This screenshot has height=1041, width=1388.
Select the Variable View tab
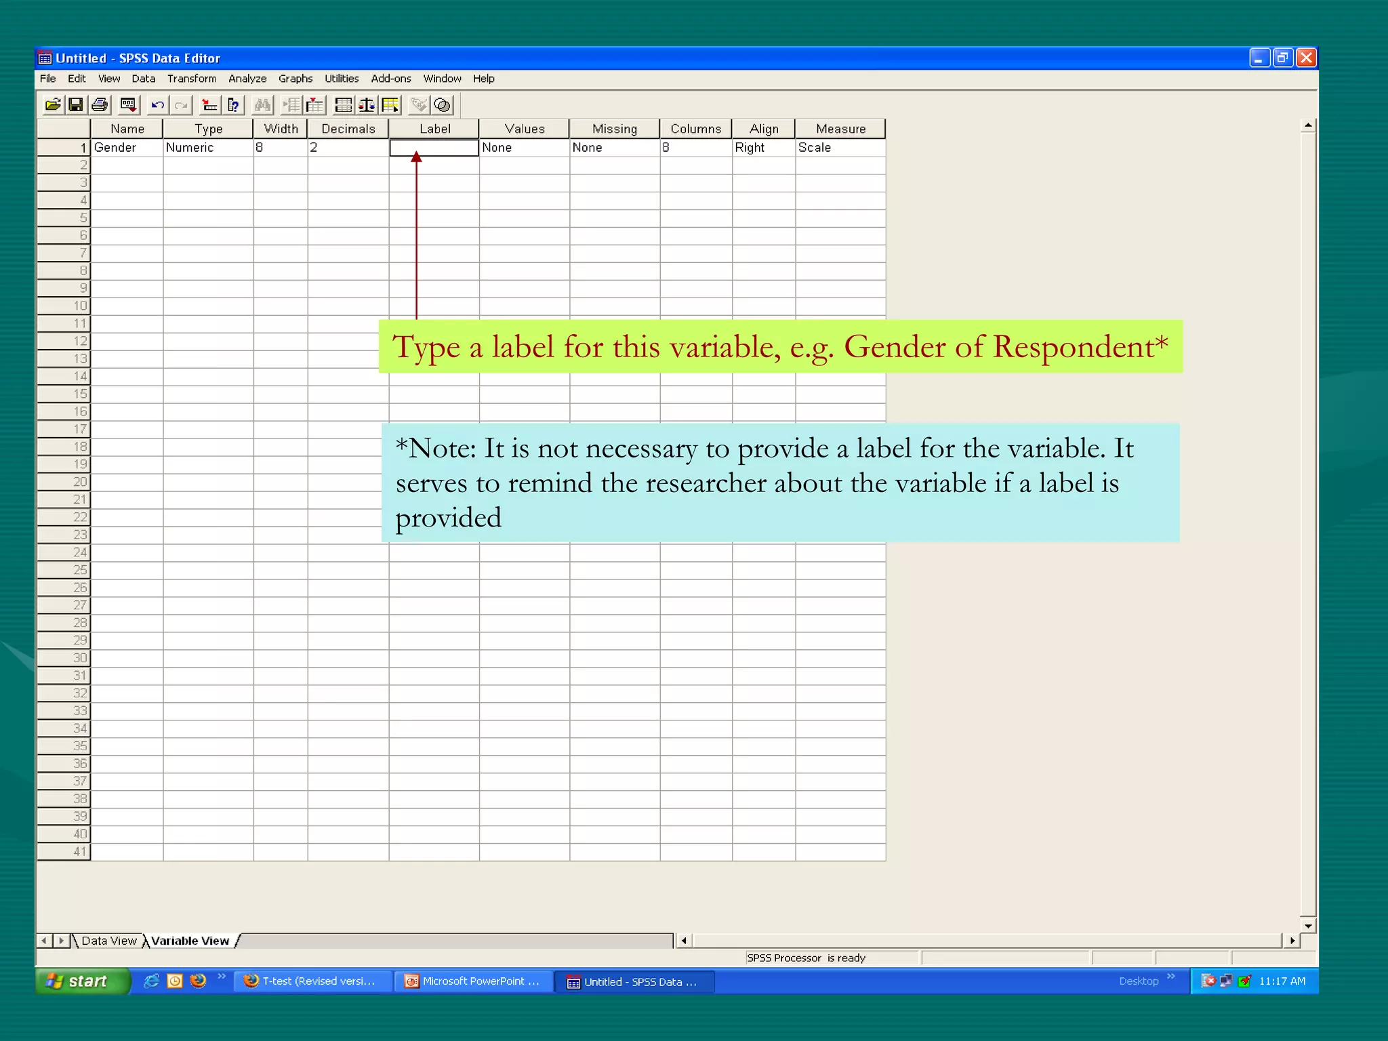pyautogui.click(x=190, y=941)
